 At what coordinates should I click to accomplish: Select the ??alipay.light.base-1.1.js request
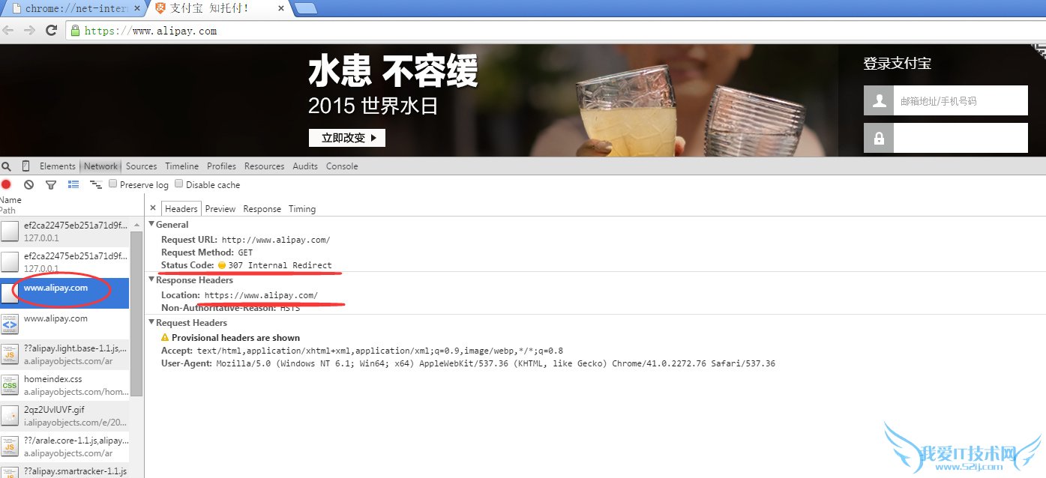(64, 354)
